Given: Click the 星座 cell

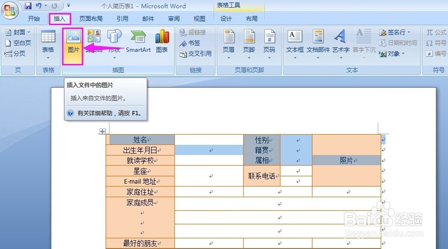Looking at the screenshot, I should 140,171.
